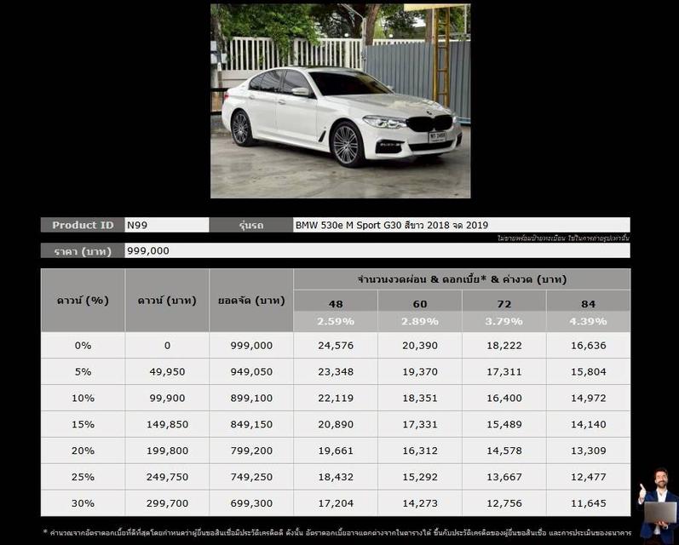Image resolution: width=679 pixels, height=545 pixels.
Task: Click the 5% down payment row label
Action: (83, 372)
